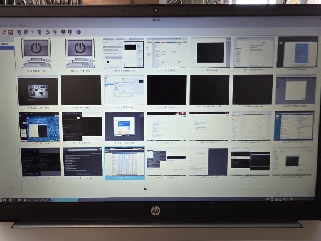The height and width of the screenshot is (241, 321).
Task: Select the highlighted group in the left sidebar
Action: (7, 48)
